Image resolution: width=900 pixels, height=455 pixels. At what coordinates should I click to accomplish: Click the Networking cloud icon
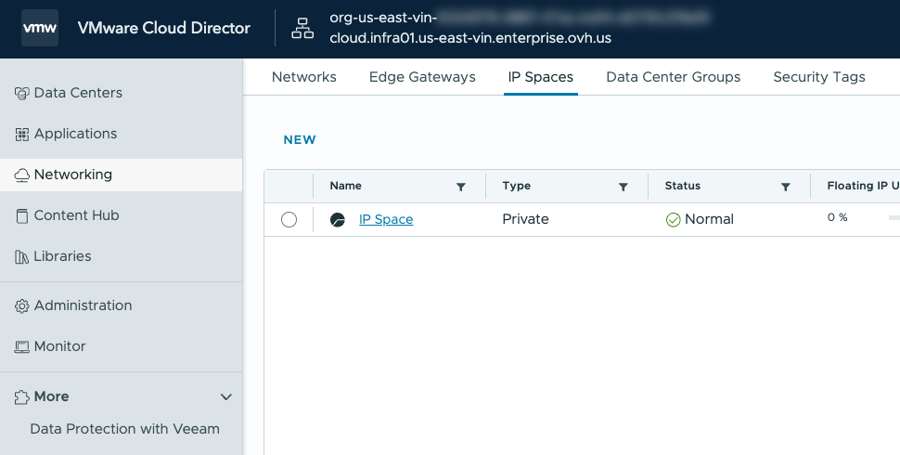[22, 175]
